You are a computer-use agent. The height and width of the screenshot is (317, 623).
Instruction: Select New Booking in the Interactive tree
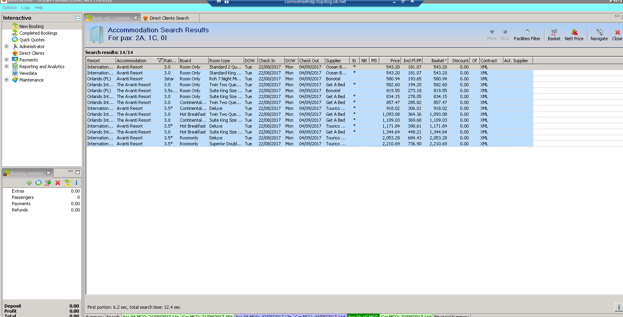(32, 26)
